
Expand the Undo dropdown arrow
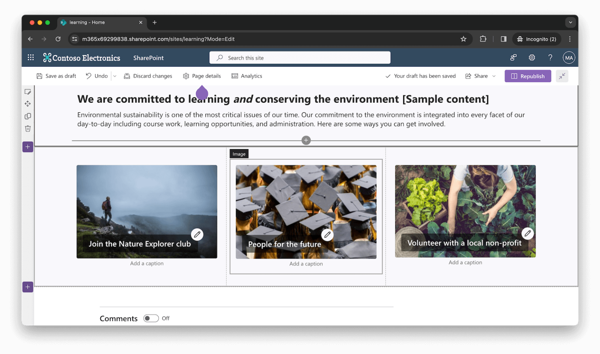click(x=114, y=76)
